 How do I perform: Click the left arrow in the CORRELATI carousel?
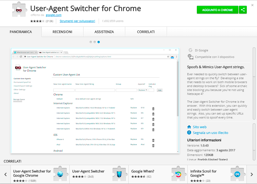click(x=6, y=174)
